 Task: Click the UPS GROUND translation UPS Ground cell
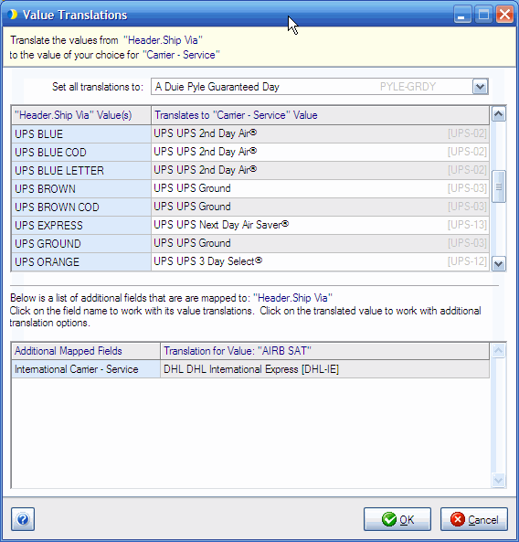[321, 243]
